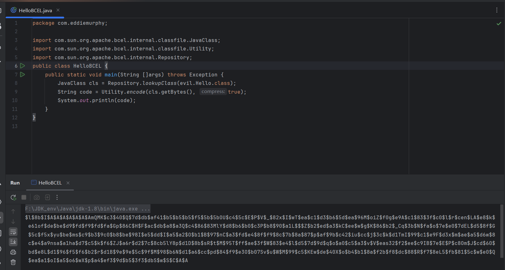Click 'evil.Hello.class' argument
This screenshot has height=270, width=505.
(x=205, y=83)
